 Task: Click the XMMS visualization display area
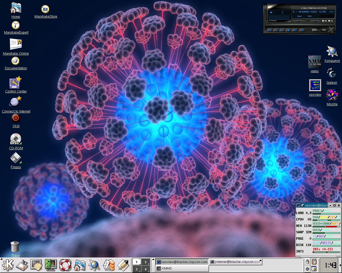click(x=279, y=17)
